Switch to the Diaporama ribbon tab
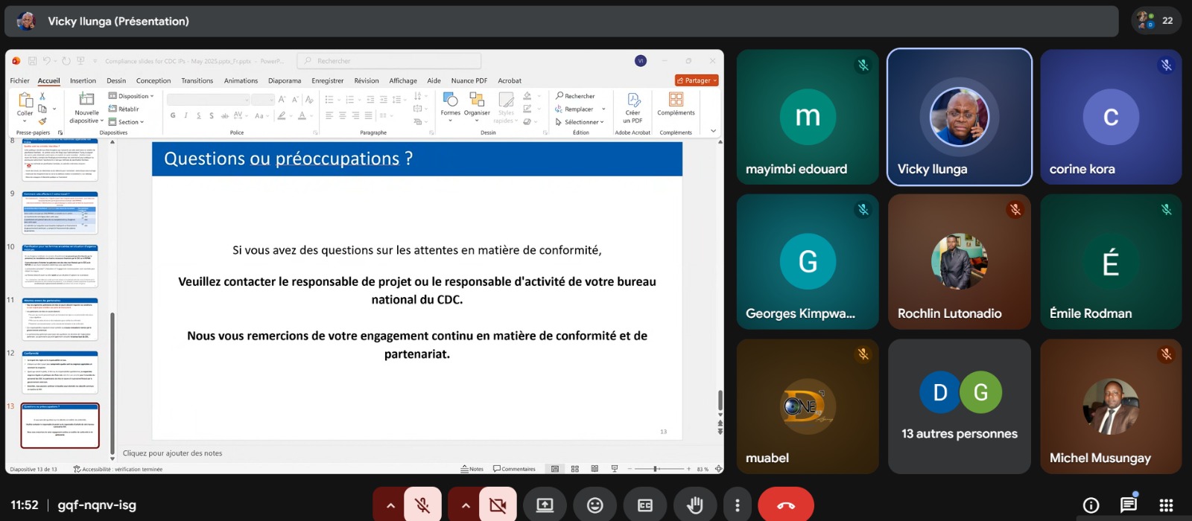 coord(285,80)
